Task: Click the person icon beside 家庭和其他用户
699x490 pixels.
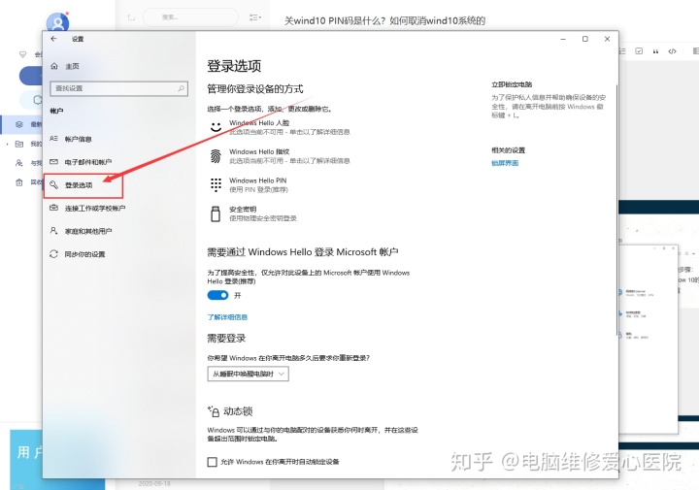Action: [54, 231]
